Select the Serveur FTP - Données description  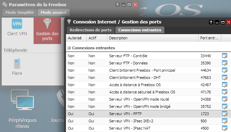[128, 63]
